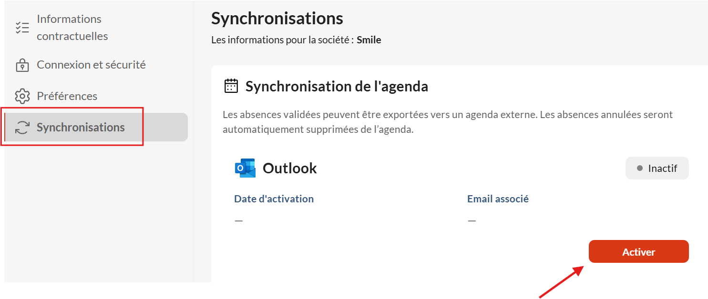Click the company name Smile
The width and height of the screenshot is (708, 299).
[x=369, y=40]
